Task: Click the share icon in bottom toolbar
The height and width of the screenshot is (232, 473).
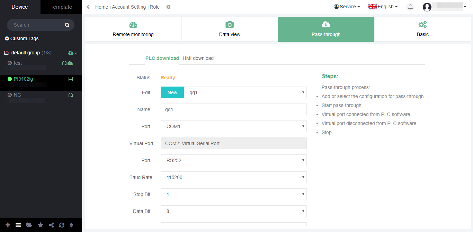Action: click(x=51, y=225)
